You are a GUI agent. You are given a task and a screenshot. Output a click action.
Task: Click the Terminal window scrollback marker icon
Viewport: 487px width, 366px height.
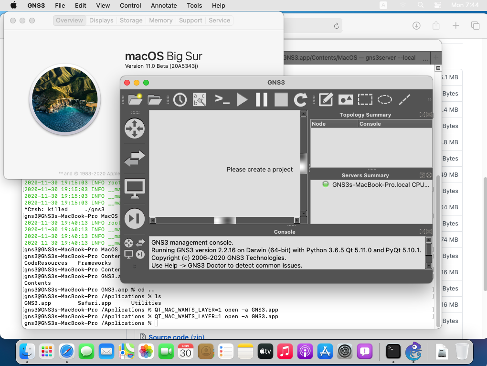pyautogui.click(x=438, y=68)
